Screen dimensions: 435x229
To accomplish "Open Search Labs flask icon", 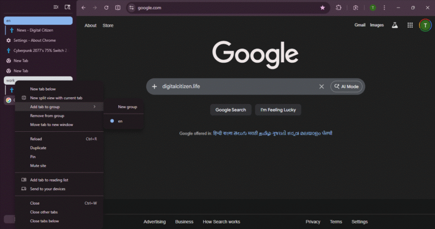I will (395, 25).
